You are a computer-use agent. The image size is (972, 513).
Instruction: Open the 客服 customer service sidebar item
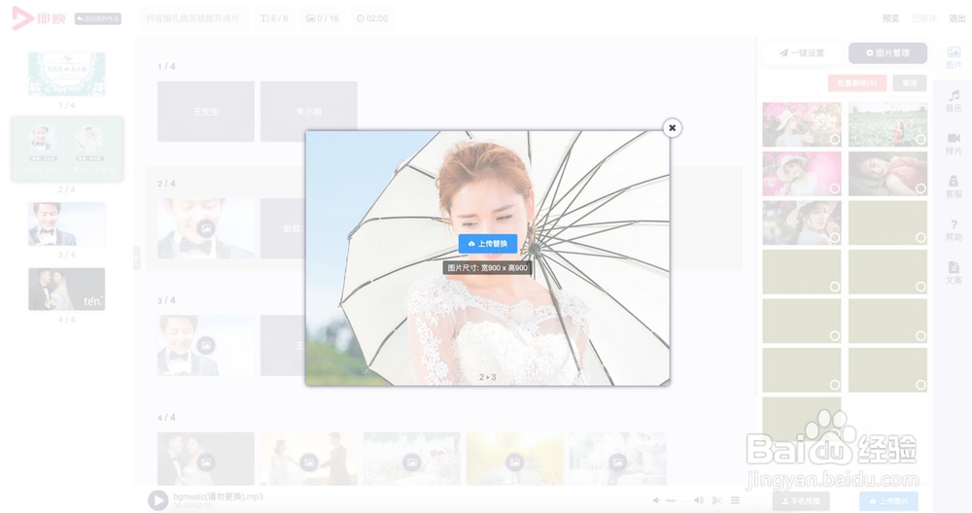click(954, 187)
